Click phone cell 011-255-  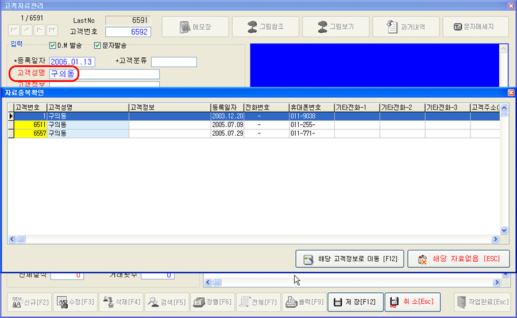311,125
